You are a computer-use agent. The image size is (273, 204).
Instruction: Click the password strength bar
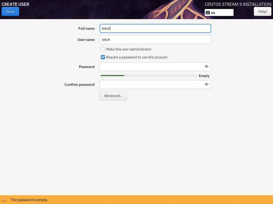[148, 76]
